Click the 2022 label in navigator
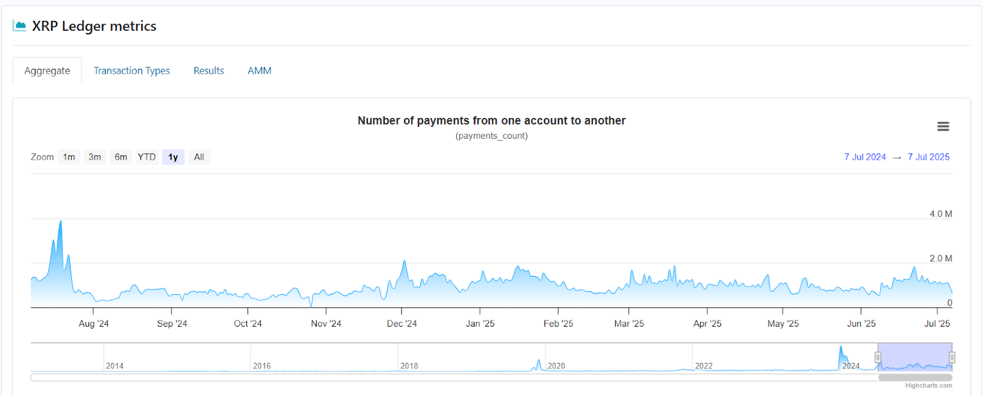This screenshot has height=396, width=982. click(x=704, y=366)
